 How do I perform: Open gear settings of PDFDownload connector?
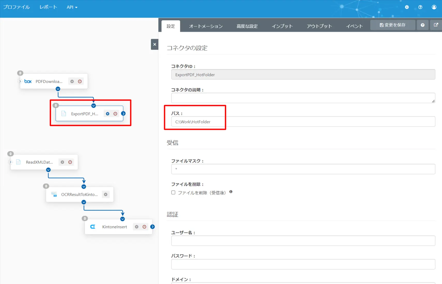pyautogui.click(x=72, y=81)
